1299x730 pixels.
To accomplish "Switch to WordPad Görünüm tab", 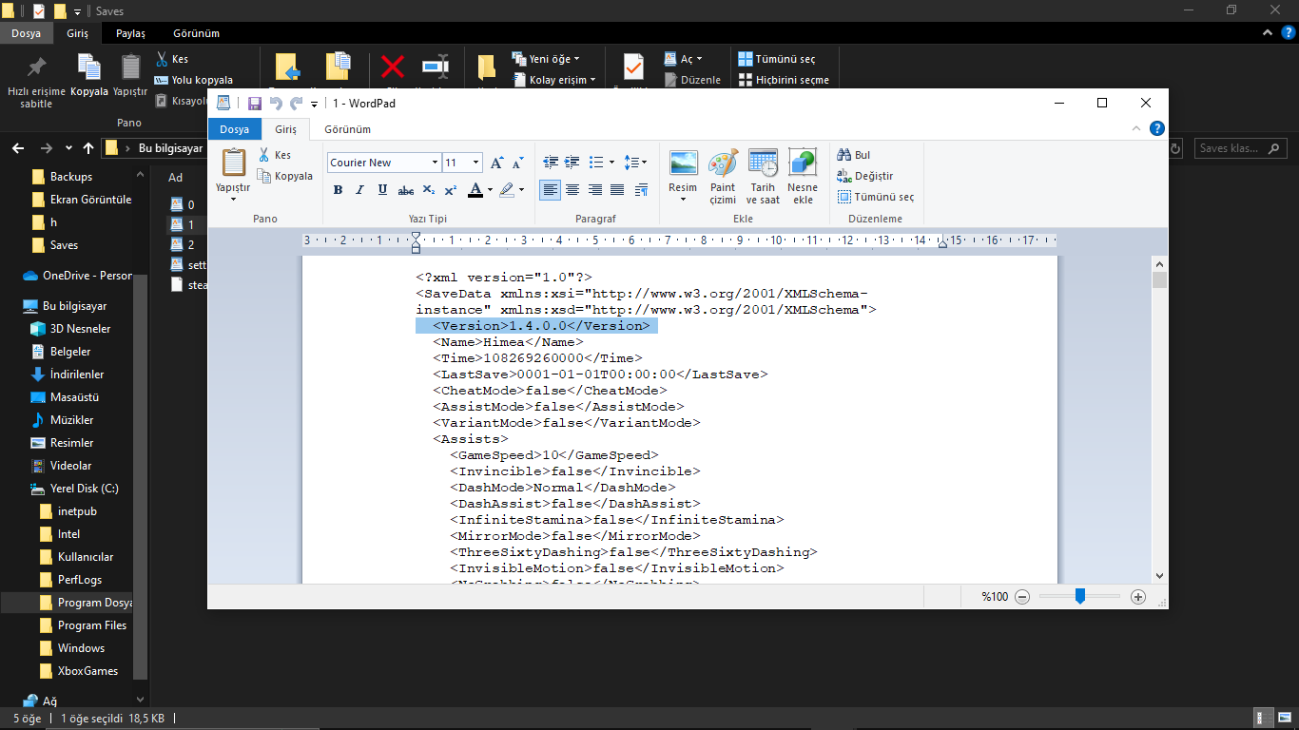I will [347, 129].
